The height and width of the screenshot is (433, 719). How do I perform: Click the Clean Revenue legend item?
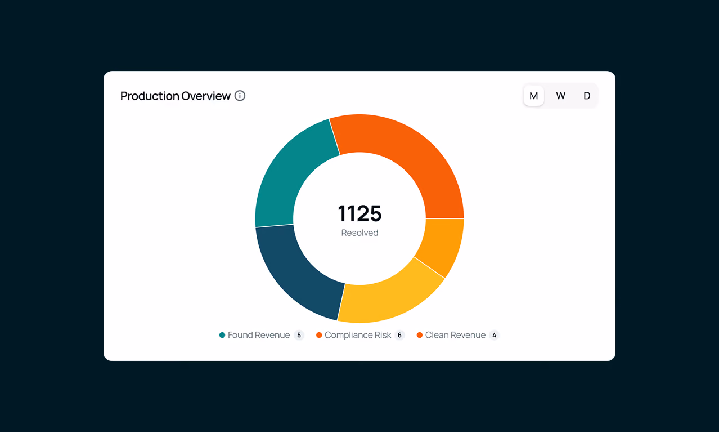pos(458,335)
